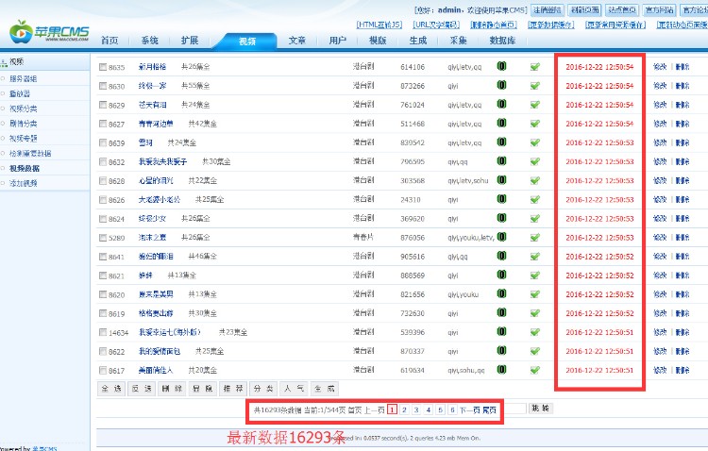Viewport: 708px width, 451px height.
Task: Tick the checkbox for row 8617
Action: click(x=103, y=370)
